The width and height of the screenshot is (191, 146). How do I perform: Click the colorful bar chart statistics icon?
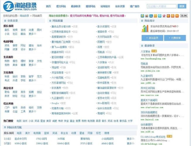(145, 28)
